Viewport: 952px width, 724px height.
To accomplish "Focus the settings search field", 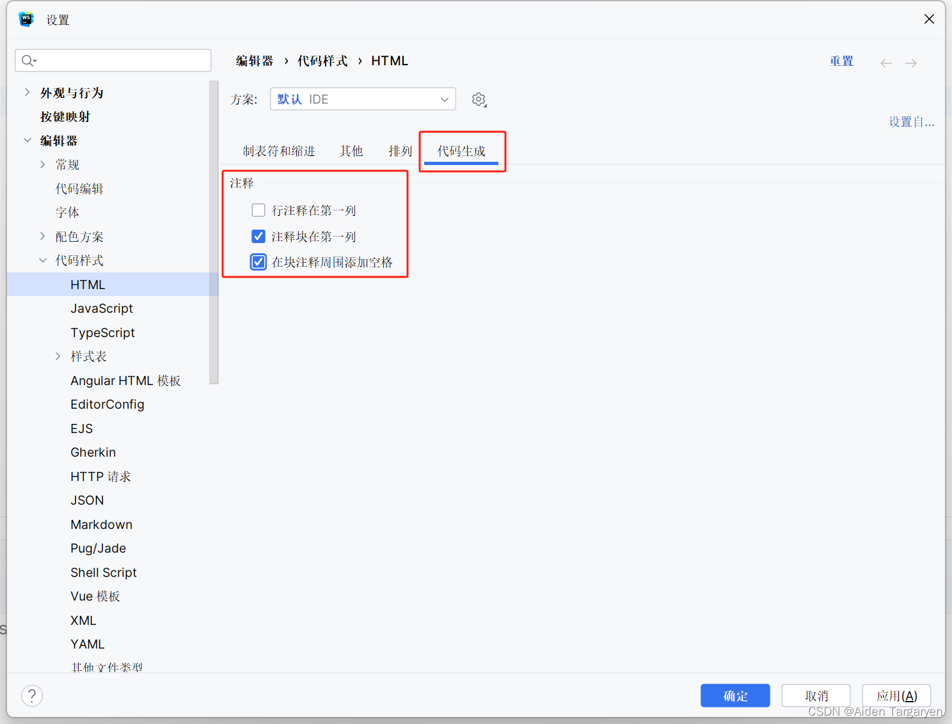I will (113, 61).
